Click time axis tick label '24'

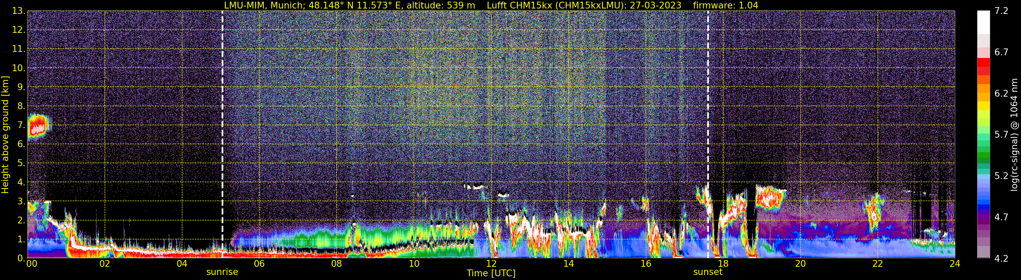point(955,264)
